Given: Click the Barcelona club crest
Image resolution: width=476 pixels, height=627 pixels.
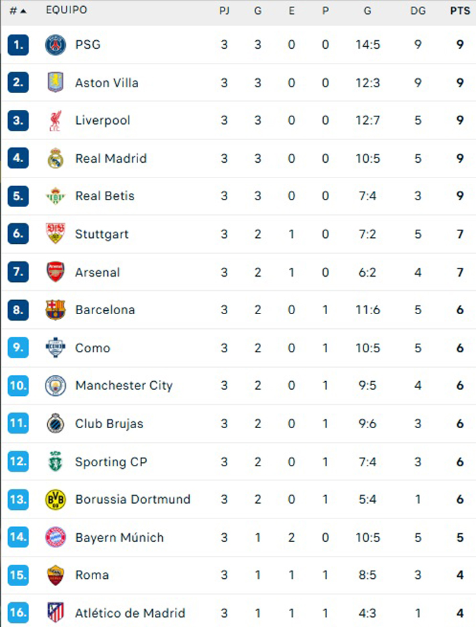Looking at the screenshot, I should coord(55,310).
